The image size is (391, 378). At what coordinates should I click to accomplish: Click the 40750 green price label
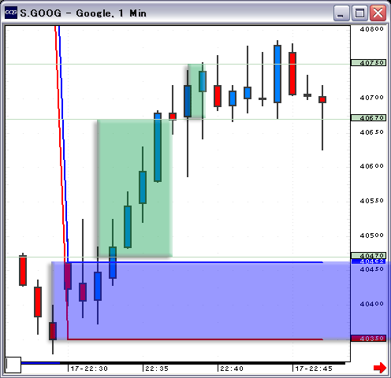pyautogui.click(x=368, y=63)
